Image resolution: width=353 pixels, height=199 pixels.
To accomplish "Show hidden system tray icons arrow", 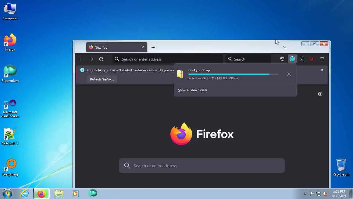I will pyautogui.click(x=305, y=194).
